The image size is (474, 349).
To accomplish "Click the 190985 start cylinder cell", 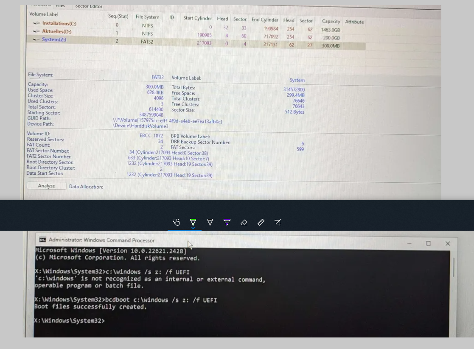I will tap(205, 35).
